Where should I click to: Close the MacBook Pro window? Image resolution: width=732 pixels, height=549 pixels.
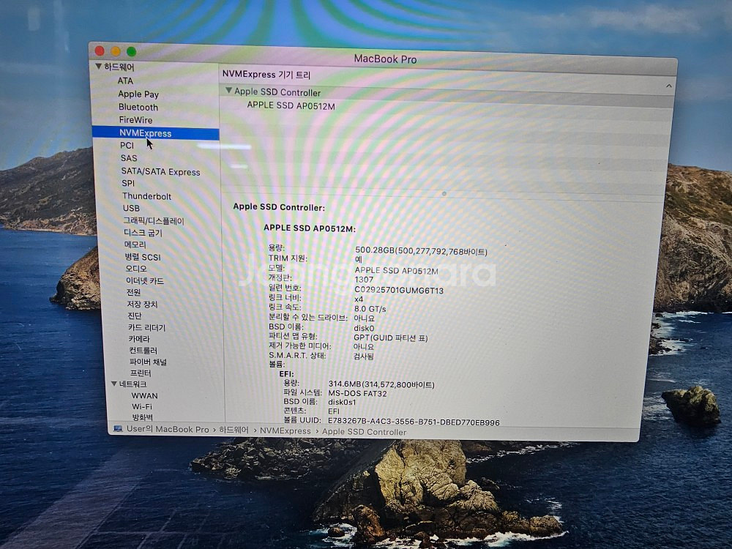click(100, 51)
